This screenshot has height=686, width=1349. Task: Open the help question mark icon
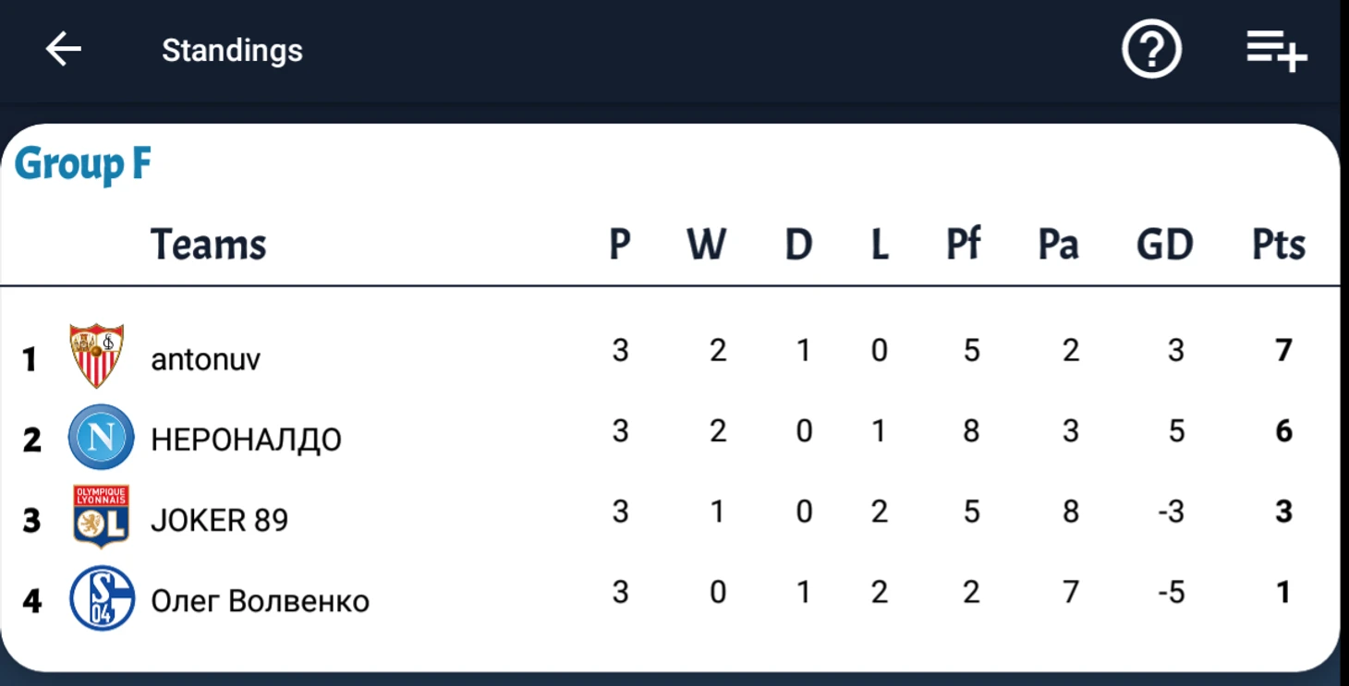(x=1151, y=49)
